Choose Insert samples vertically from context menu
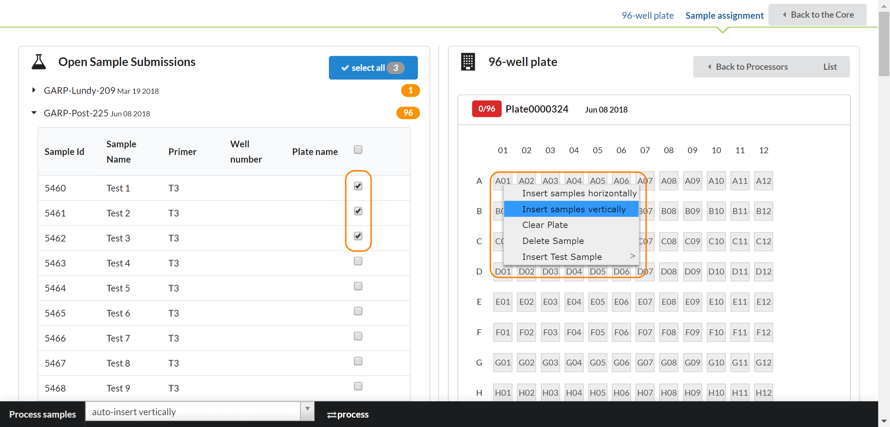Viewport: 890px width, 427px height. point(574,209)
